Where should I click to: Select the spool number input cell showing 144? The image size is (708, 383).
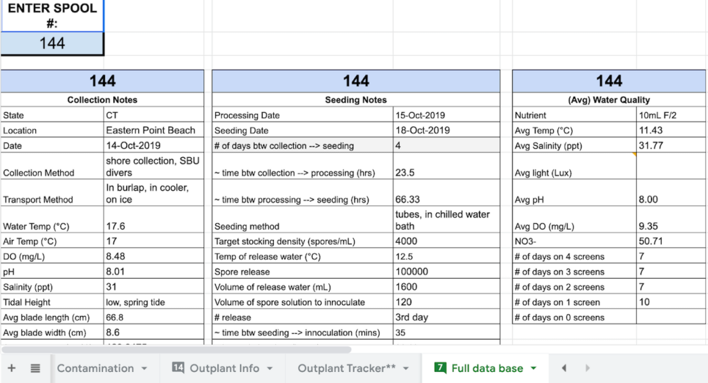[52, 44]
